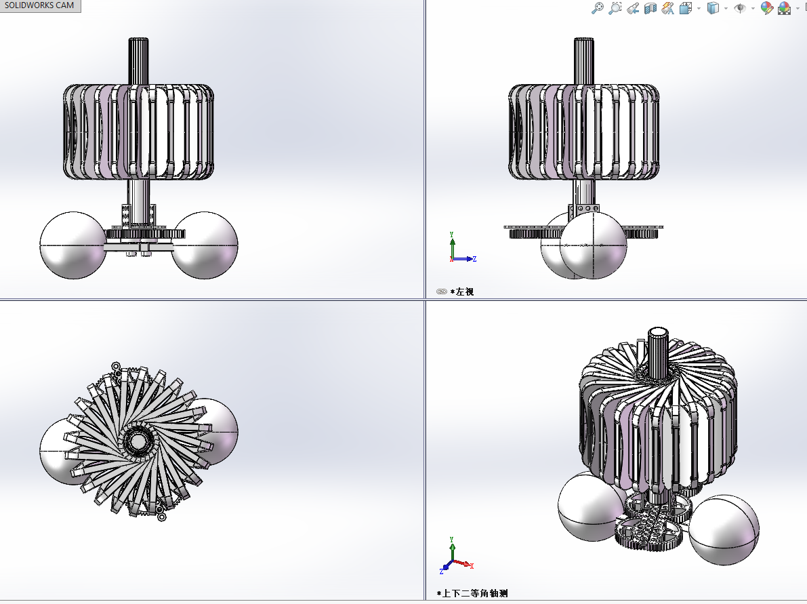Click the linked views icon beside 左視
Screen dimensions: 807x604
click(441, 291)
